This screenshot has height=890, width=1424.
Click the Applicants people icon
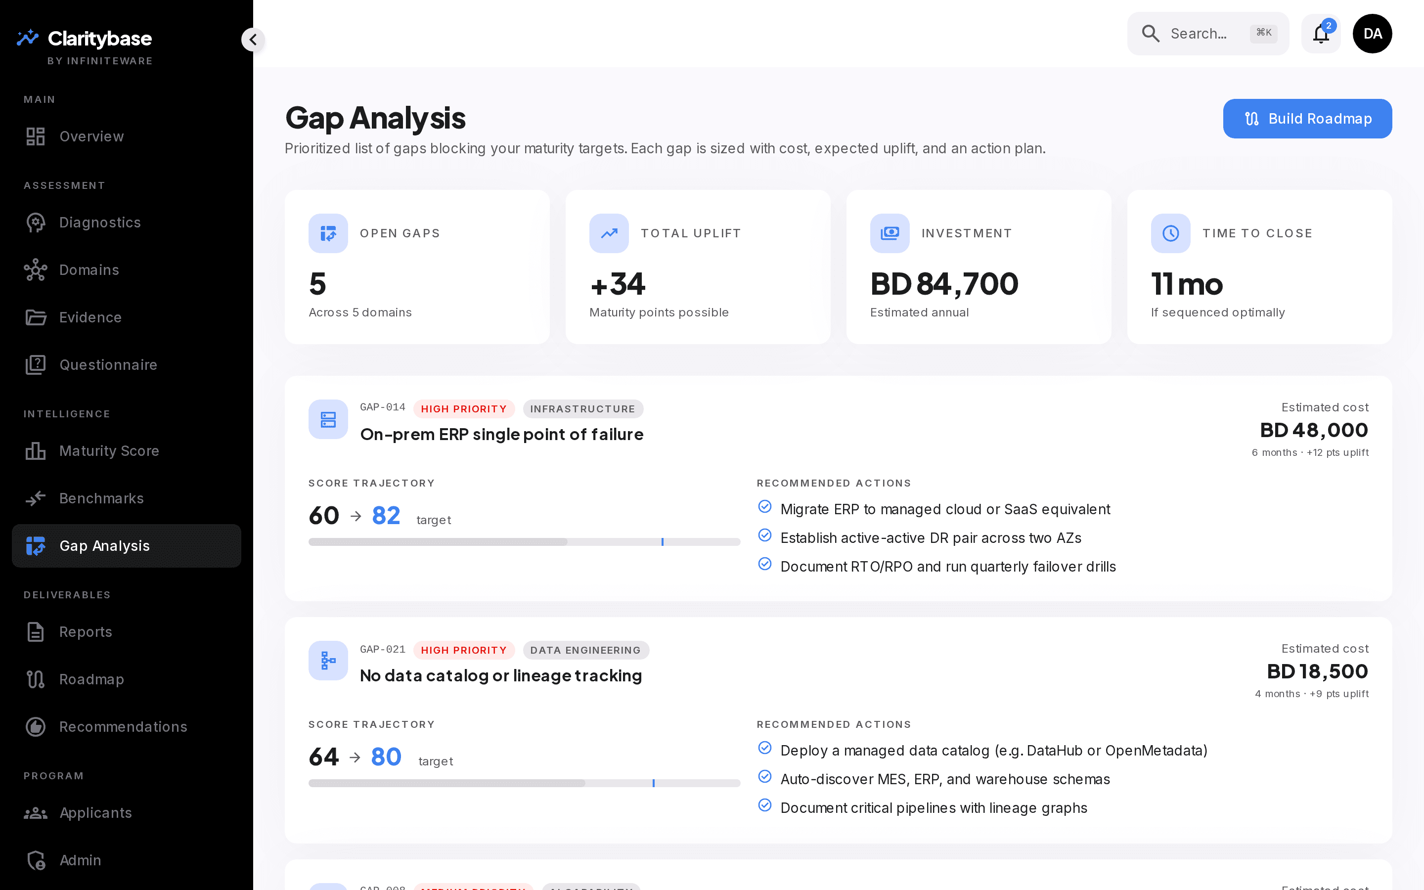35,813
